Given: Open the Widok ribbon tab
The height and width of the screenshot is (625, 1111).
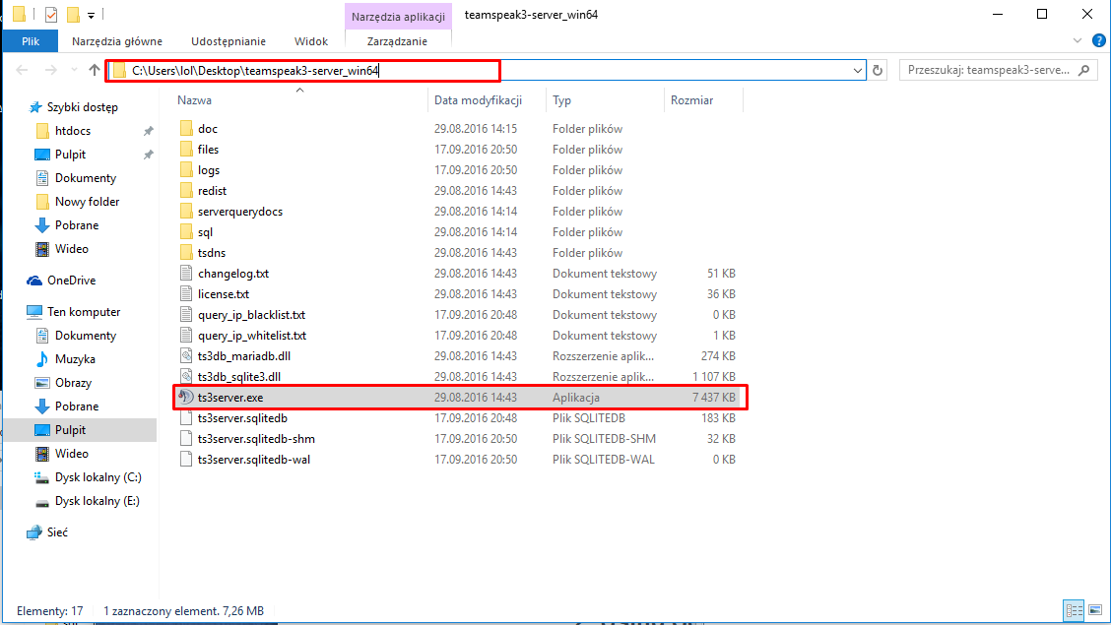Looking at the screenshot, I should (x=311, y=41).
